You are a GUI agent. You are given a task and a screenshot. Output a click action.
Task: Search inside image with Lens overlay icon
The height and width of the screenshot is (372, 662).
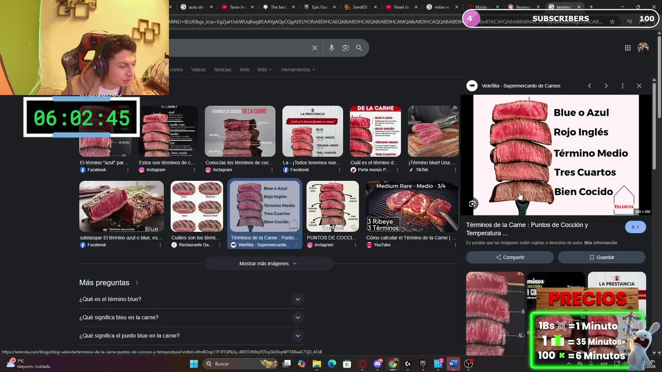472,204
